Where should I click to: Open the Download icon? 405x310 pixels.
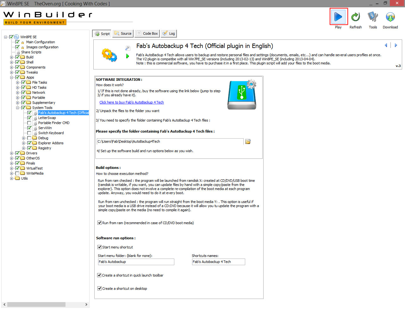(x=390, y=17)
